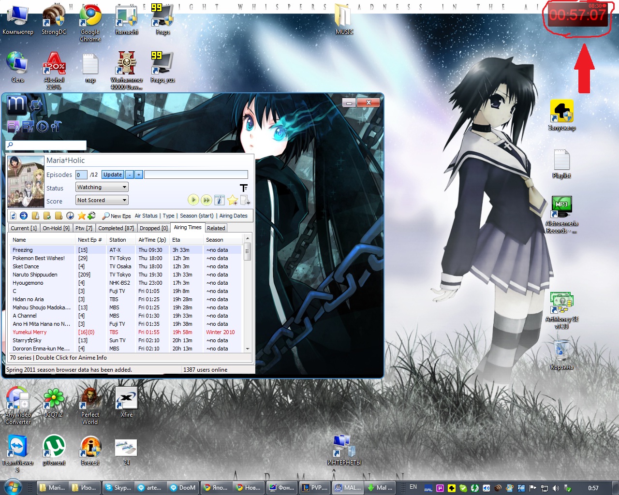Screen dimensions: 619x495
Task: Click the Season (start) link
Action: 197,216
